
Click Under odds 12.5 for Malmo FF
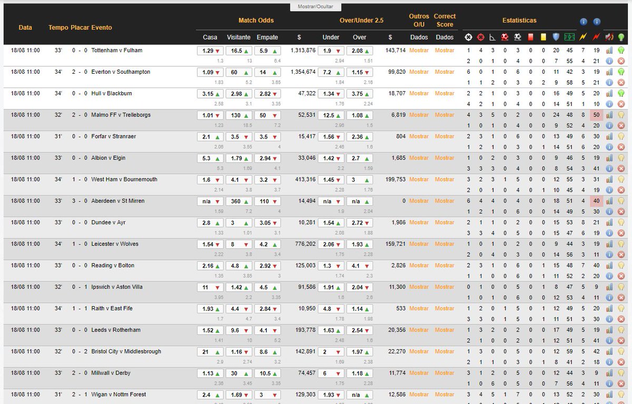point(331,115)
